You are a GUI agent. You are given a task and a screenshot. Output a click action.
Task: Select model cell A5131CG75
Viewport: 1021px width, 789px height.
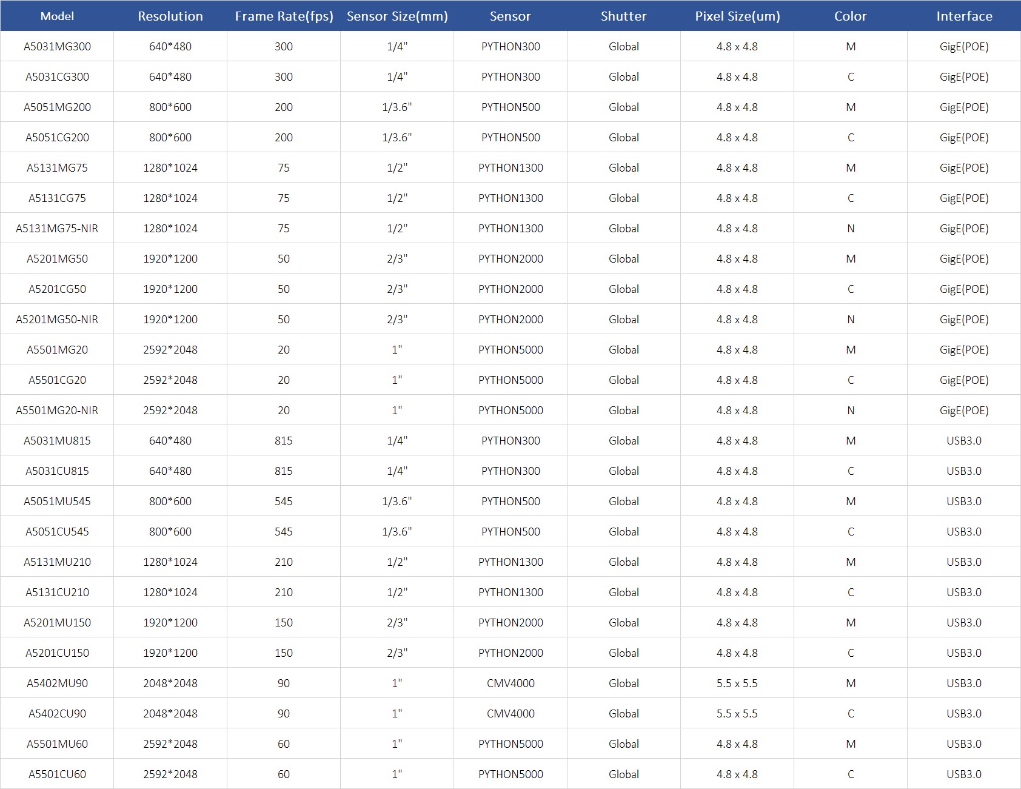(57, 198)
